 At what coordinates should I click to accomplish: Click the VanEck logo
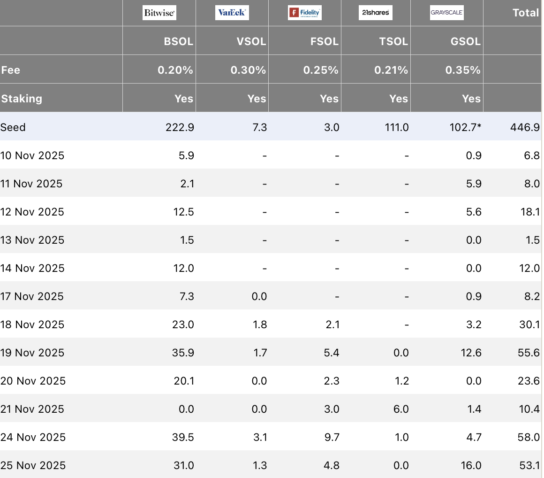coord(232,13)
